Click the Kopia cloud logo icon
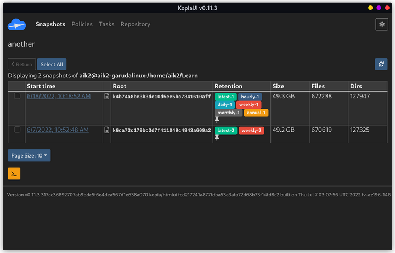This screenshot has width=395, height=253. point(16,25)
